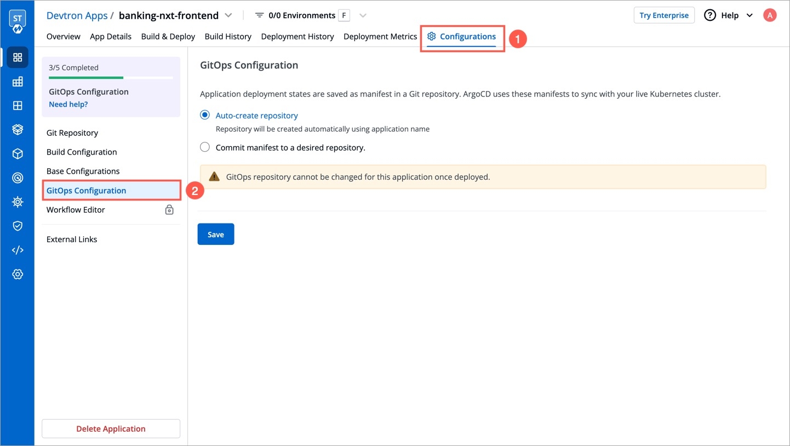
Task: Expand the banking-nxt-frontend app name dropdown
Action: [228, 15]
